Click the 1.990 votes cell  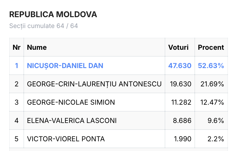pyautogui.click(x=182, y=139)
